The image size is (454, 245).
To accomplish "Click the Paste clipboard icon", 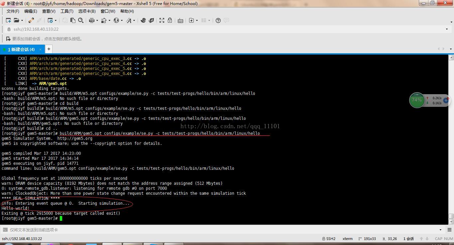I will tap(73, 20).
